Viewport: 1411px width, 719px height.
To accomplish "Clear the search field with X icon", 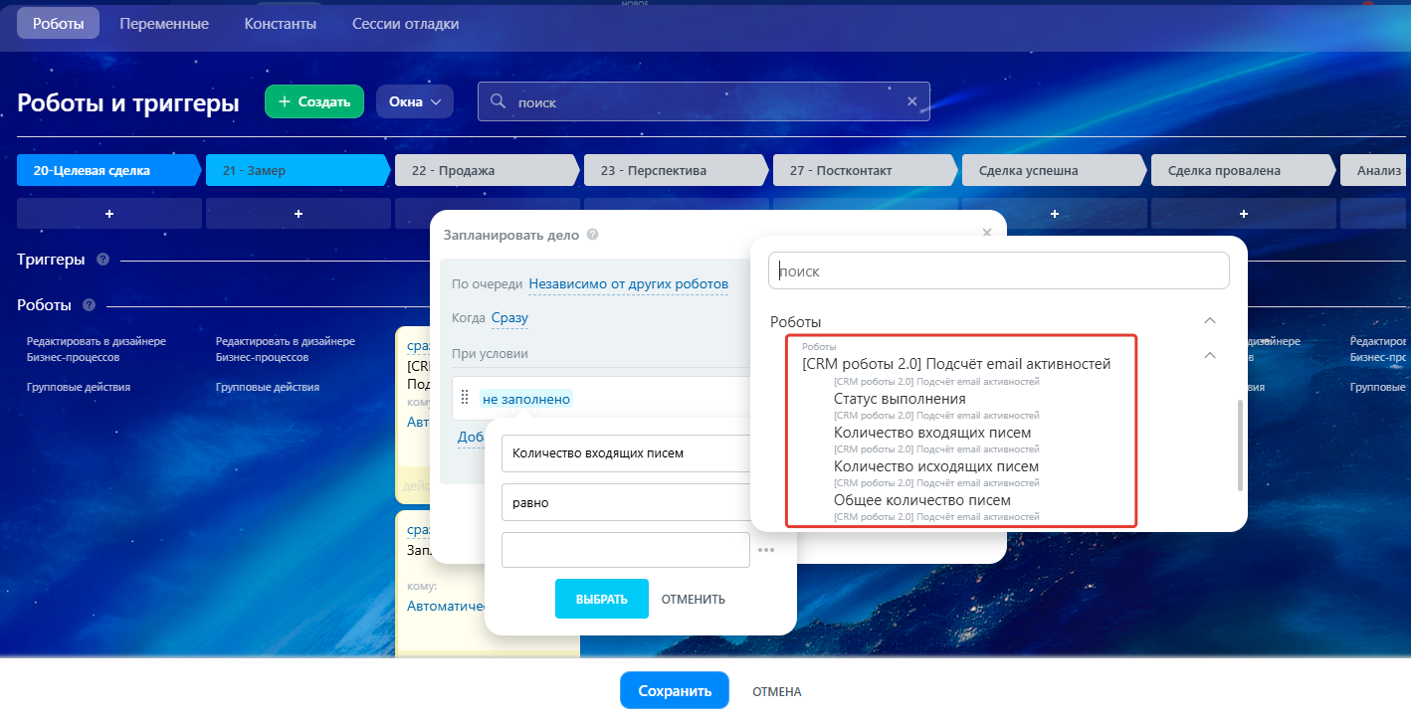I will pos(911,101).
